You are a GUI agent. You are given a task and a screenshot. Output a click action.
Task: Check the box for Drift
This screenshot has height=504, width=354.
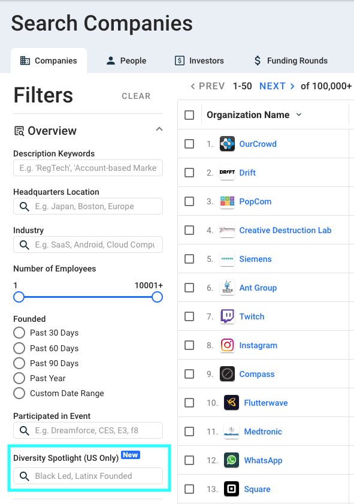click(189, 173)
